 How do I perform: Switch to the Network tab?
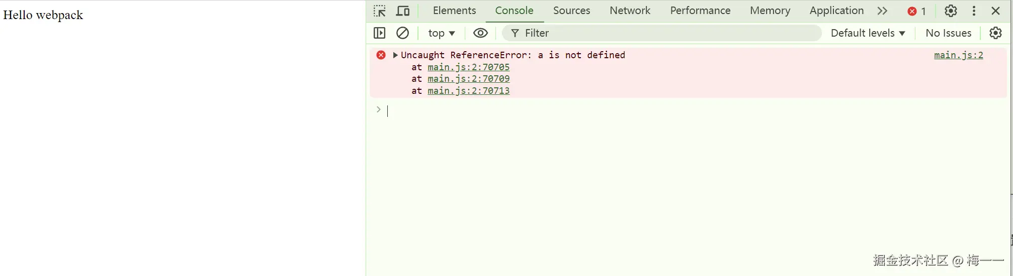pyautogui.click(x=630, y=11)
